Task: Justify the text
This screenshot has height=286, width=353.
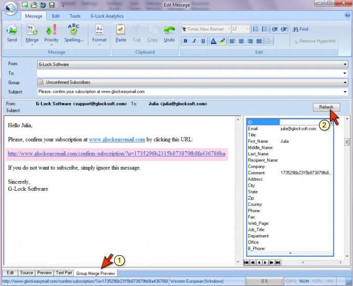Action: point(259,41)
